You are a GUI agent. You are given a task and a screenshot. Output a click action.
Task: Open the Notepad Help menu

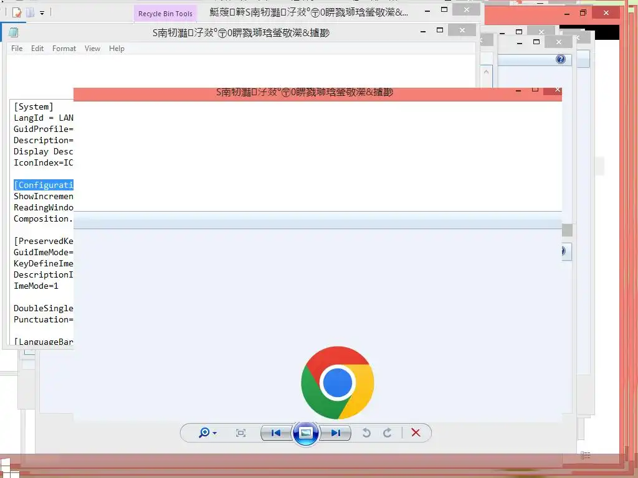(x=117, y=49)
